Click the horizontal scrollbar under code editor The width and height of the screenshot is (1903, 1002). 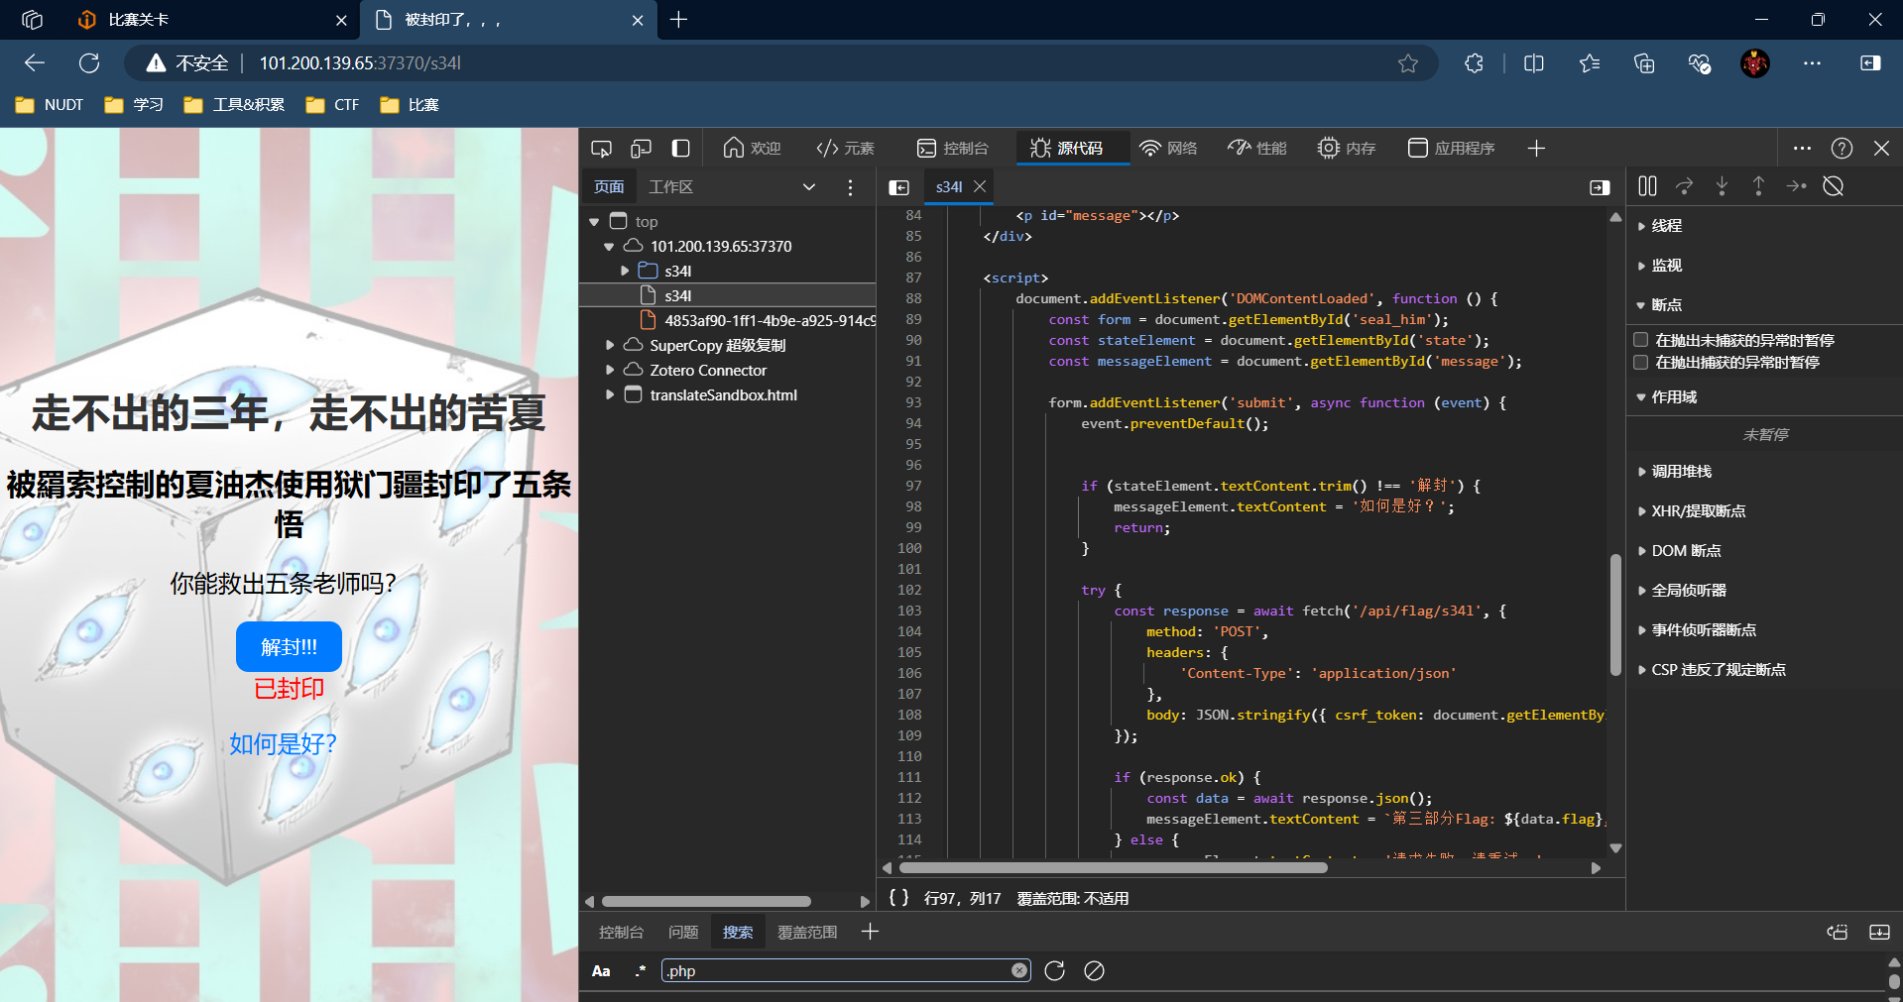click(1111, 868)
